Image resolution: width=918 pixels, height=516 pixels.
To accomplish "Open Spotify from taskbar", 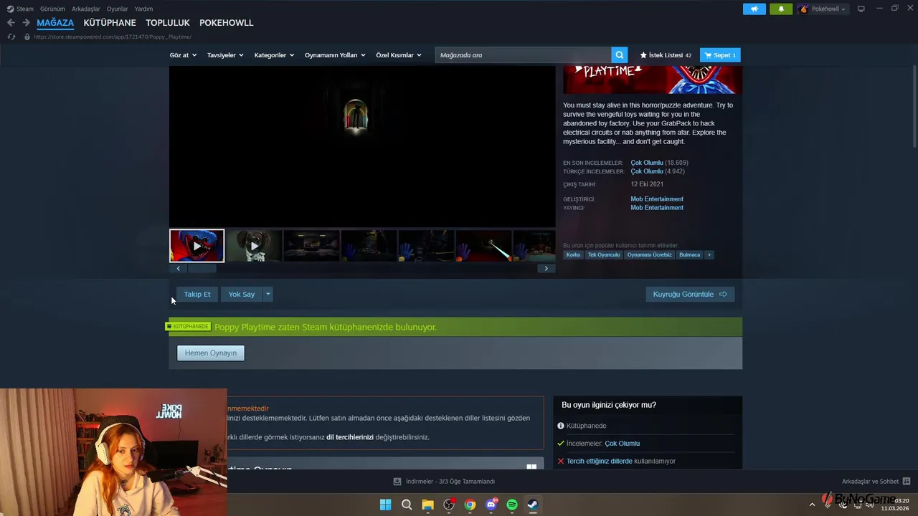I will click(512, 505).
